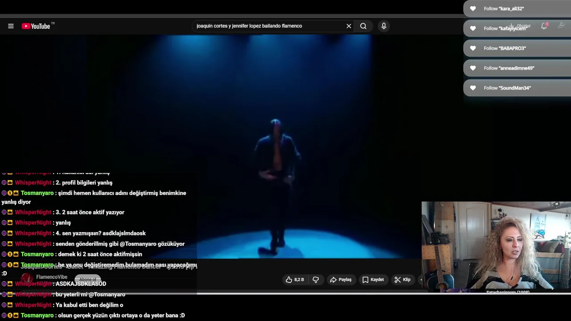Viewport: 571px width, 321px height.
Task: Select message "olsun gerçek yüzün çıktı ortaya"
Action: [121, 315]
